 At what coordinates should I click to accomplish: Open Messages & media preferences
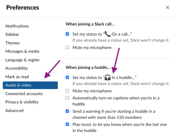22,51
